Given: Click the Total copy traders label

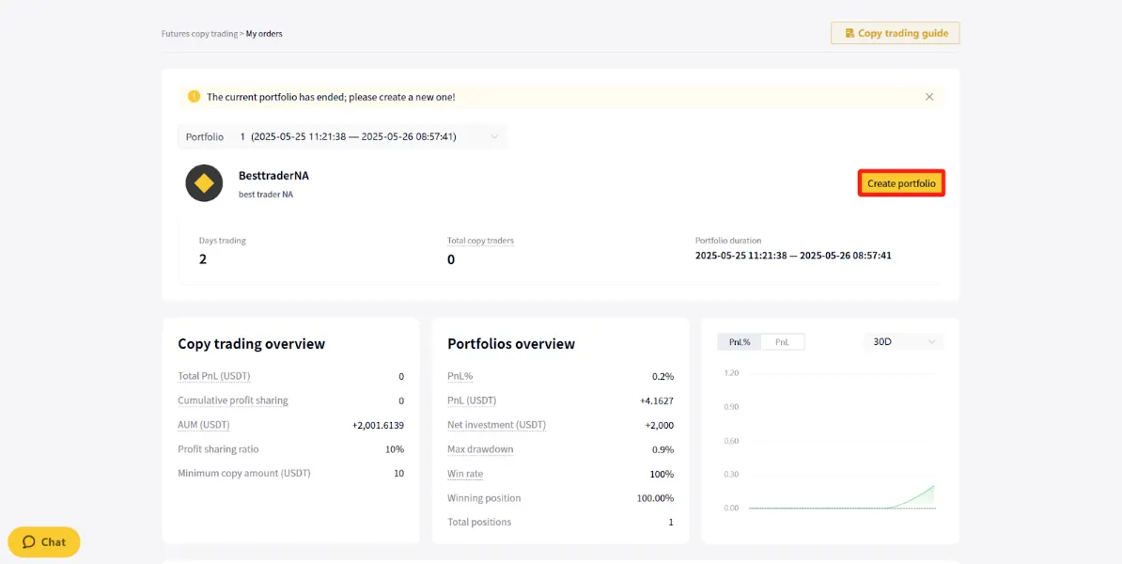Looking at the screenshot, I should [480, 242].
